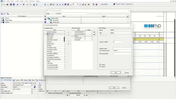Open the Project 1 sub-project dropdown

click(x=132, y=4)
